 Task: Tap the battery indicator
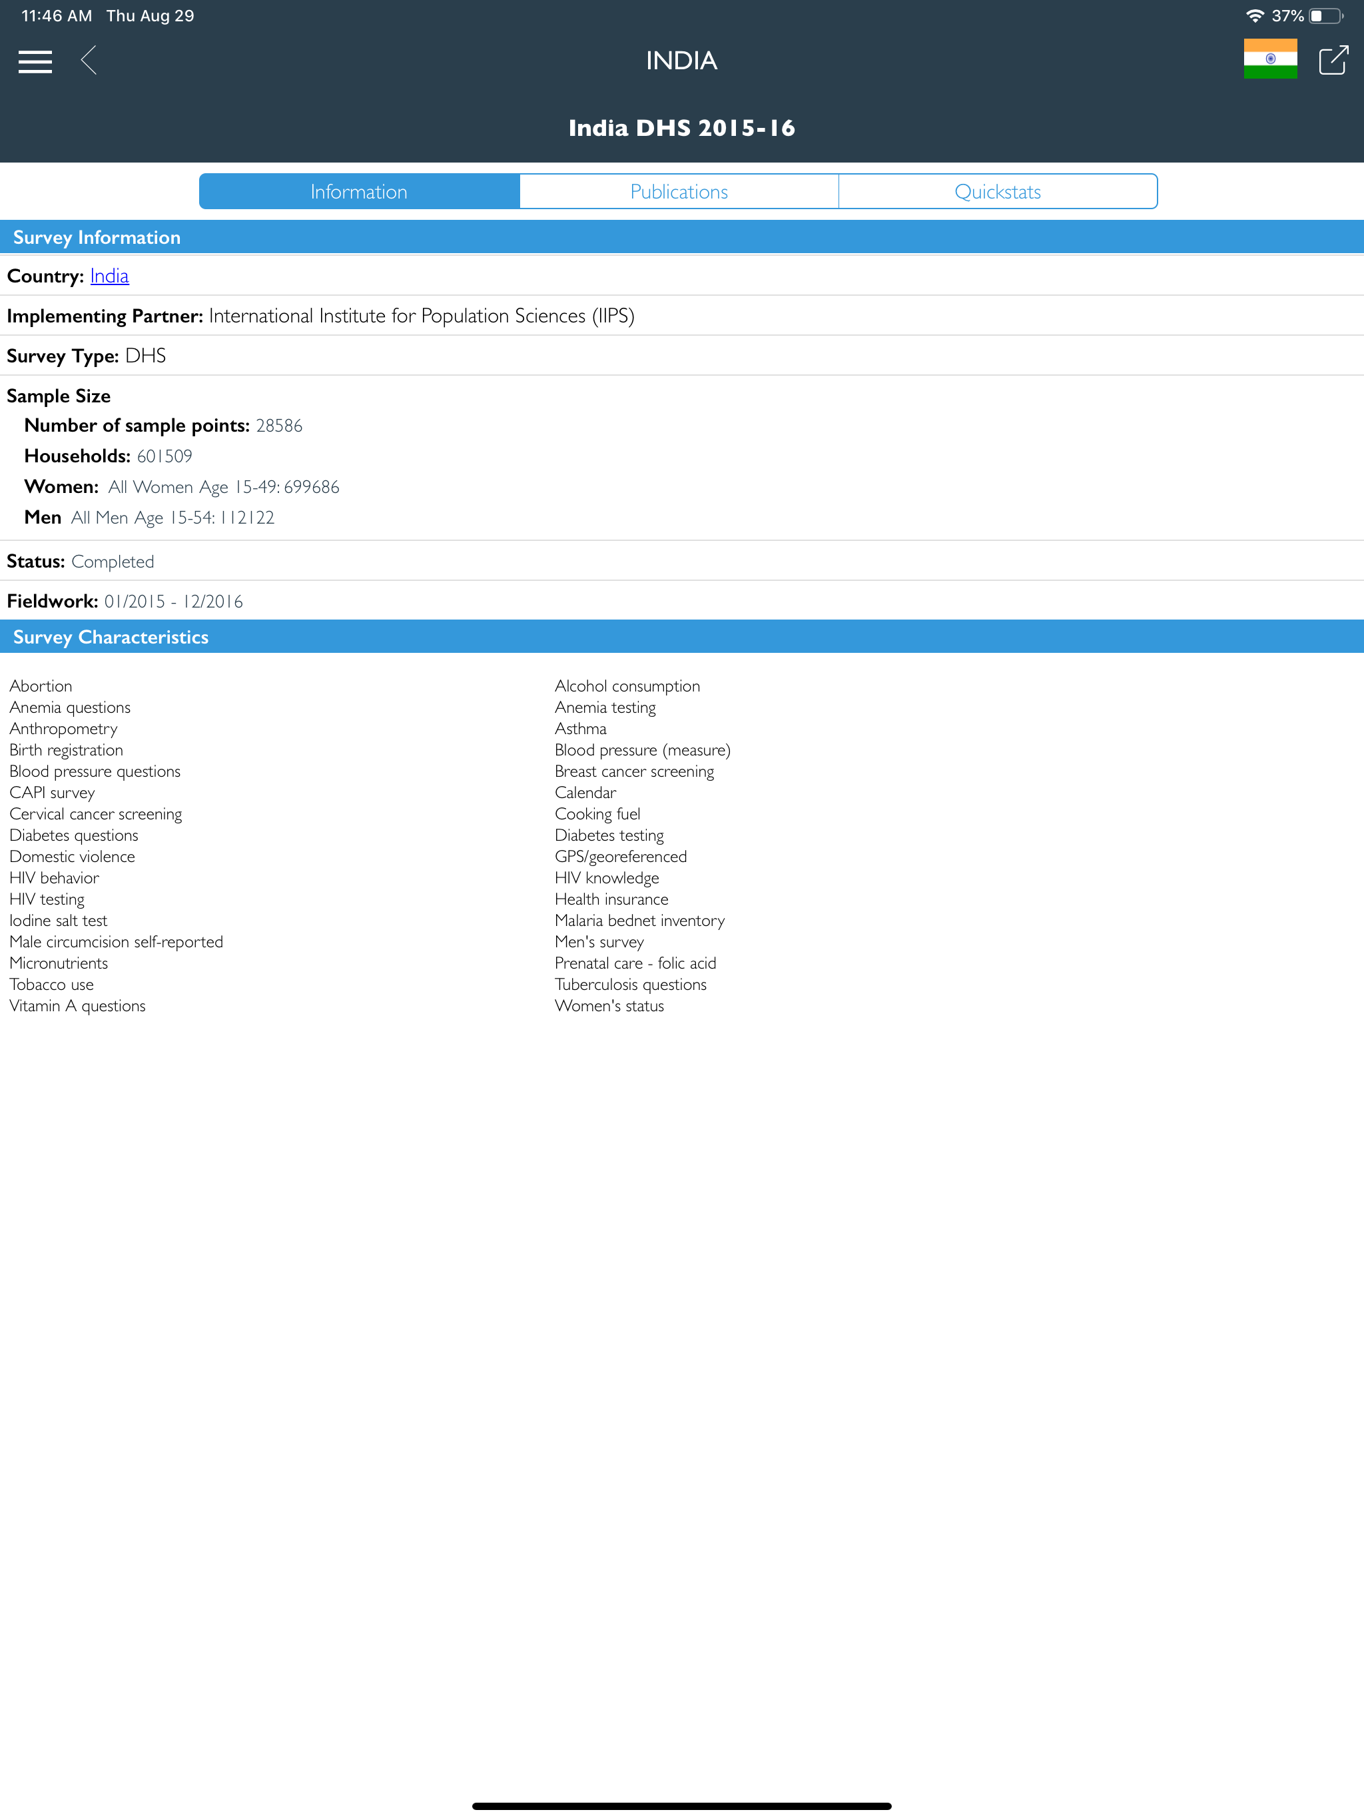point(1326,15)
